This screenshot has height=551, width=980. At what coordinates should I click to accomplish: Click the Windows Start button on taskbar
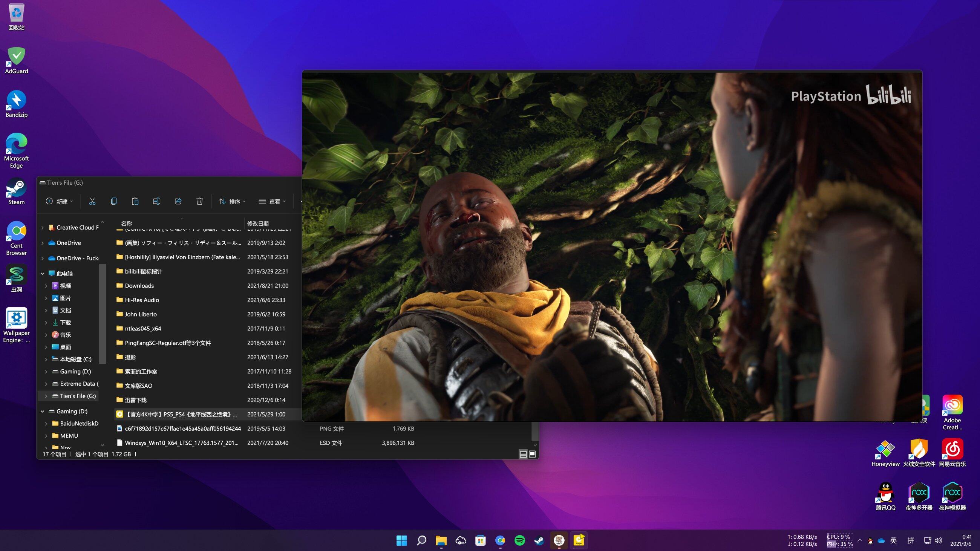[x=401, y=540]
